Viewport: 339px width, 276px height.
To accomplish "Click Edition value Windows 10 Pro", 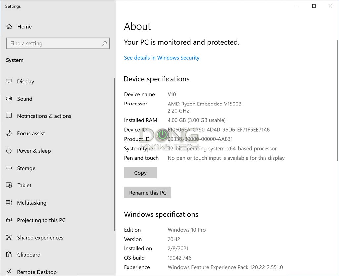I will (x=187, y=230).
